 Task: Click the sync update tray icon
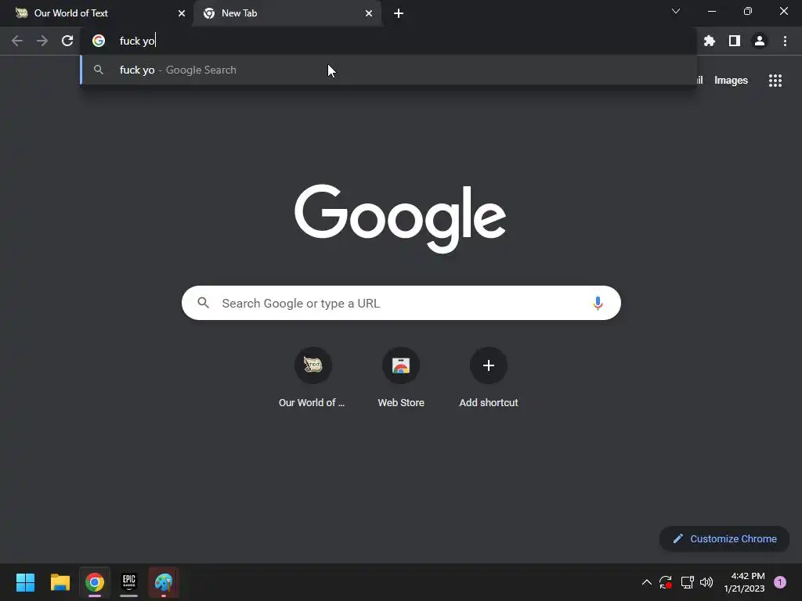point(666,582)
